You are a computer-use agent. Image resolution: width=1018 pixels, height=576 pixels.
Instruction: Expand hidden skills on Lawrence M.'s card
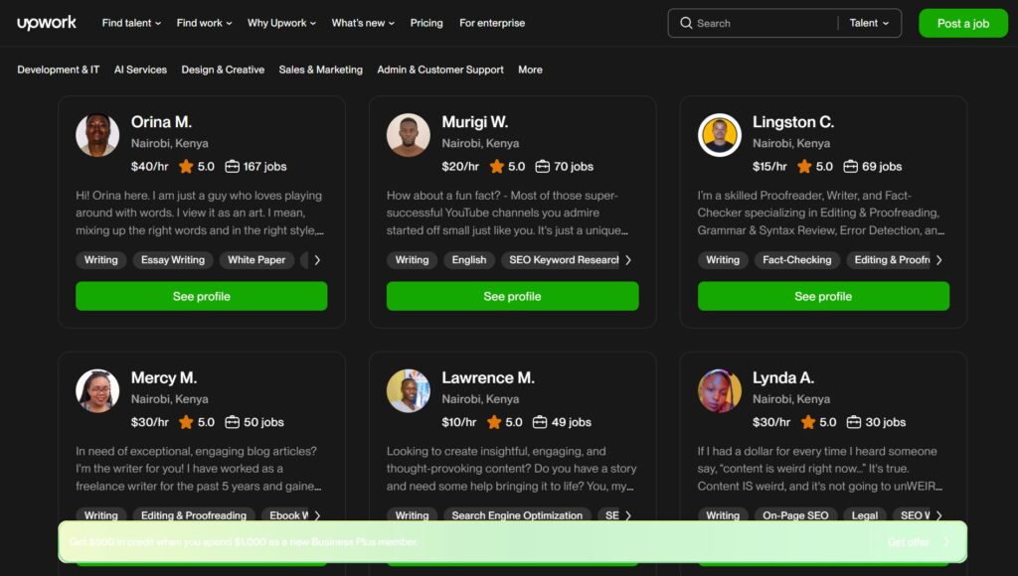point(628,515)
